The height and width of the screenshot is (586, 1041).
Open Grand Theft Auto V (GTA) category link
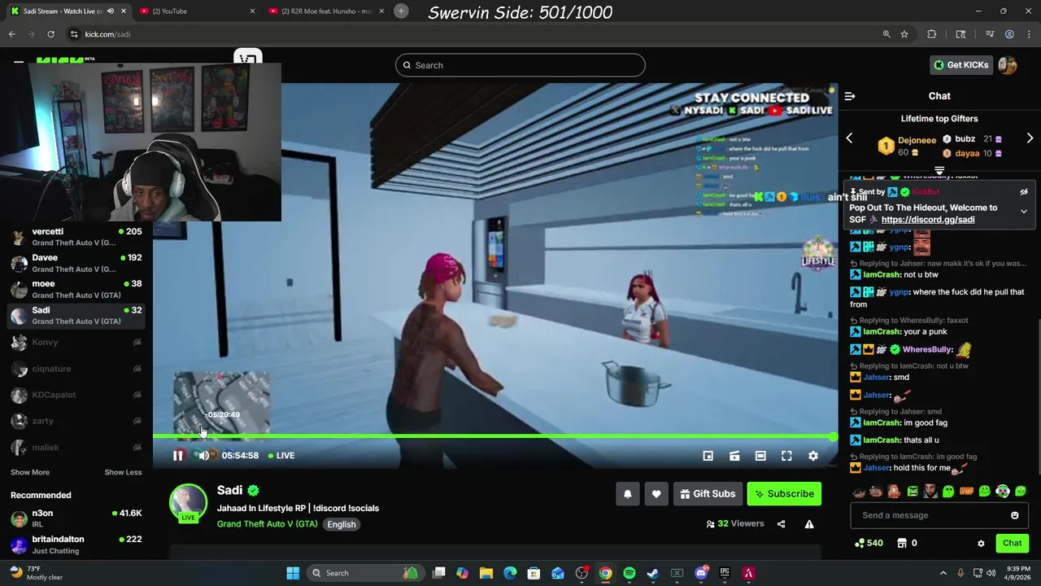267,524
